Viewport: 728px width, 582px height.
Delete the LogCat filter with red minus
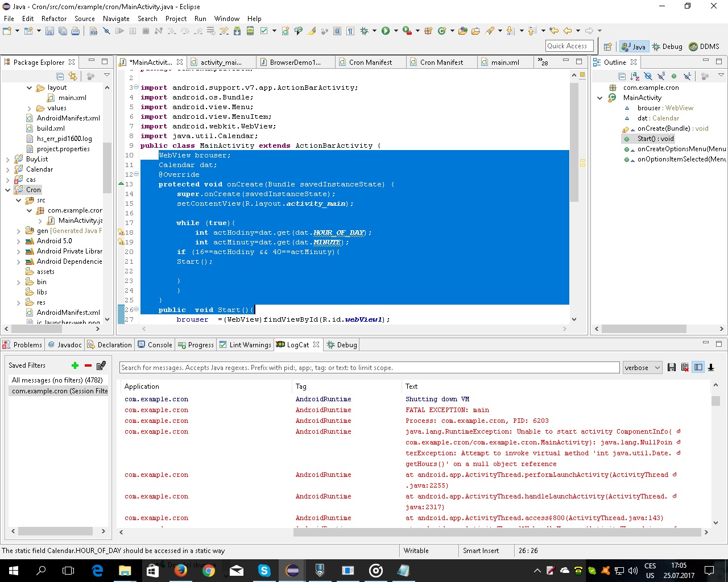tap(88, 365)
